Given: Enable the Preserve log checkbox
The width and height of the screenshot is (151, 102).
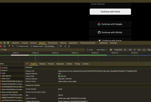Looking at the screenshot, I should pyautogui.click(x=17, y=46).
